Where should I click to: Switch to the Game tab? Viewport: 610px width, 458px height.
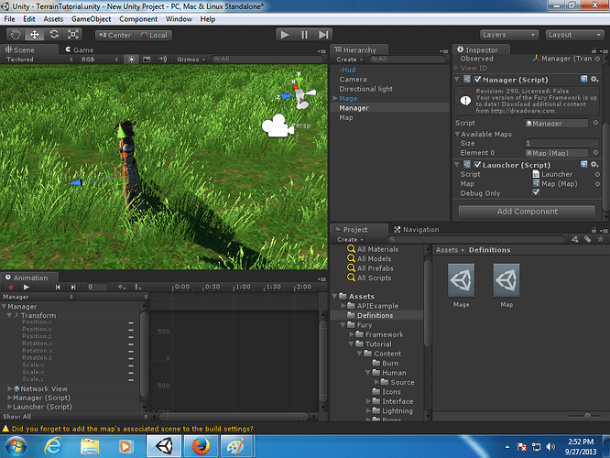click(x=80, y=49)
